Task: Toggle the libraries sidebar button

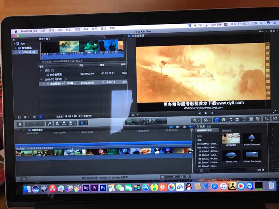Action: (x=20, y=118)
